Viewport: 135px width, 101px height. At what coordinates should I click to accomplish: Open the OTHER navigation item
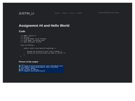pos(79,13)
